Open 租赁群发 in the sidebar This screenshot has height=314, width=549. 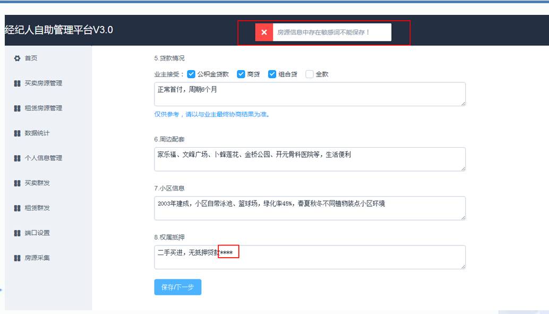coord(37,208)
